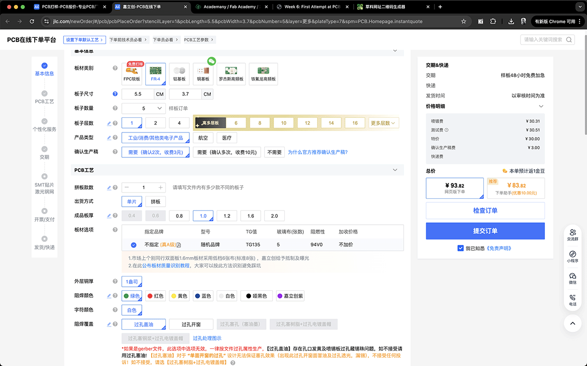The height and width of the screenshot is (366, 587).
Task: Collapse the 基本信息 section chevron
Action: click(x=395, y=51)
